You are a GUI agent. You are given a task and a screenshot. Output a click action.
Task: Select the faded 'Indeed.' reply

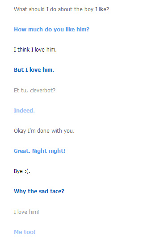(24, 110)
